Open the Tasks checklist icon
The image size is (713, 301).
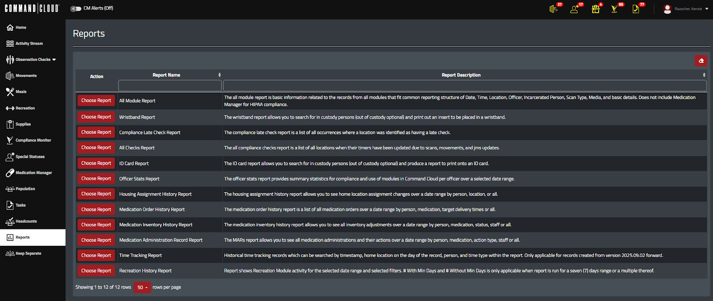coord(10,205)
